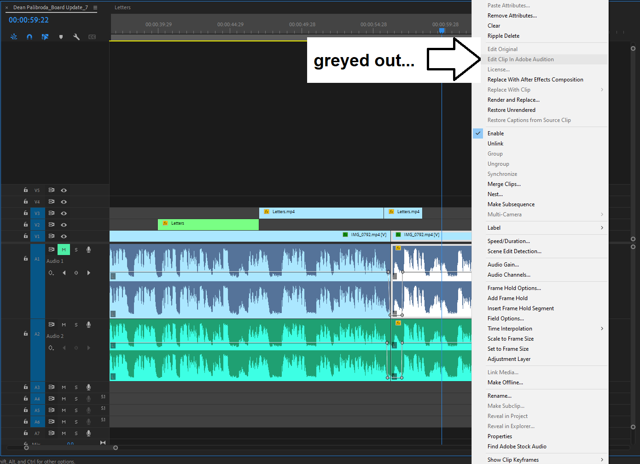Lock the A1 audio track
The width and height of the screenshot is (640, 464).
(25, 258)
